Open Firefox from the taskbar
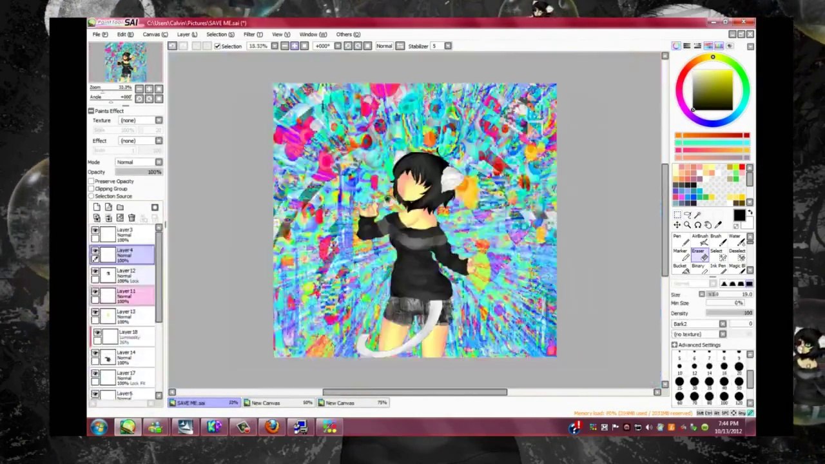This screenshot has height=464, width=825. point(271,427)
